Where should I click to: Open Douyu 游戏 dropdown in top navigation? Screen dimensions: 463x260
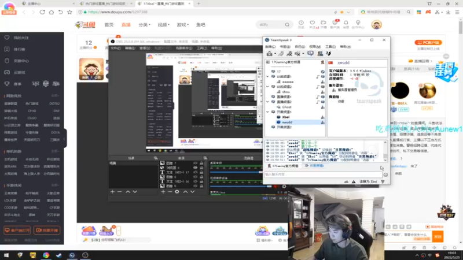click(x=182, y=25)
